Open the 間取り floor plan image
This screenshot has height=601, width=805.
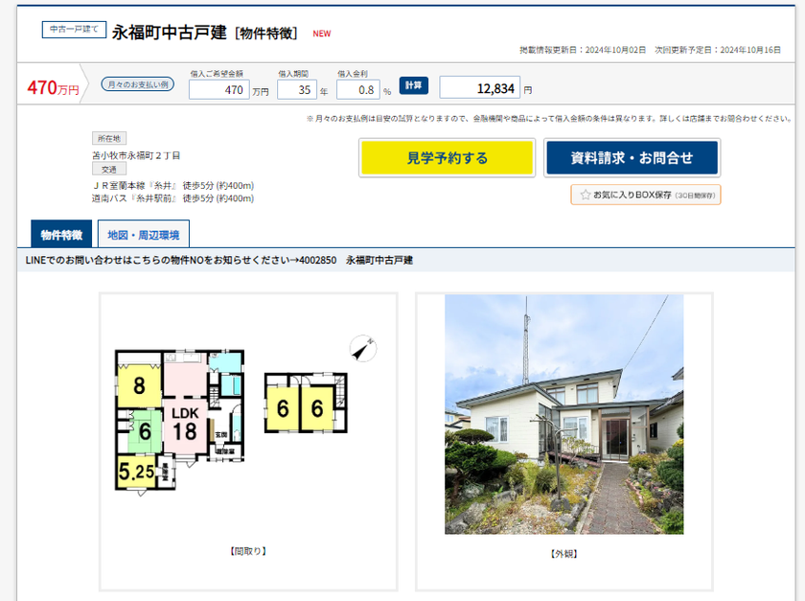247,428
